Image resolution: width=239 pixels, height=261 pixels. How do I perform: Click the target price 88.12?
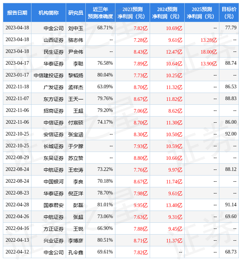[231, 169]
